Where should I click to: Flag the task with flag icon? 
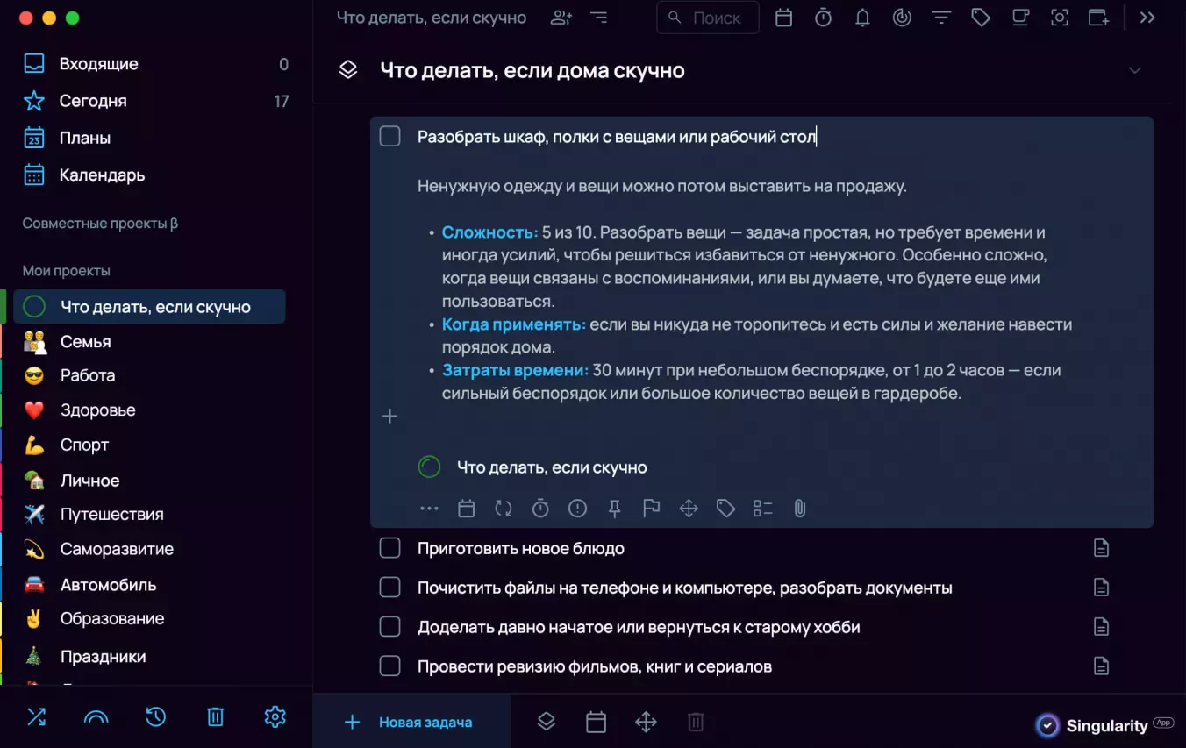pos(651,509)
